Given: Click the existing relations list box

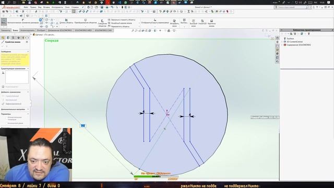Looking at the screenshot, I should tap(17, 77).
